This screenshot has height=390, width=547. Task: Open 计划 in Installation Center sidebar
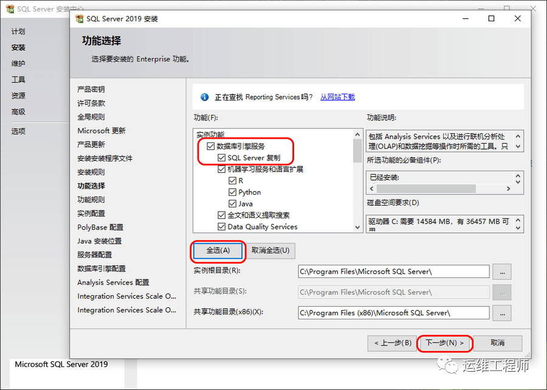(18, 32)
